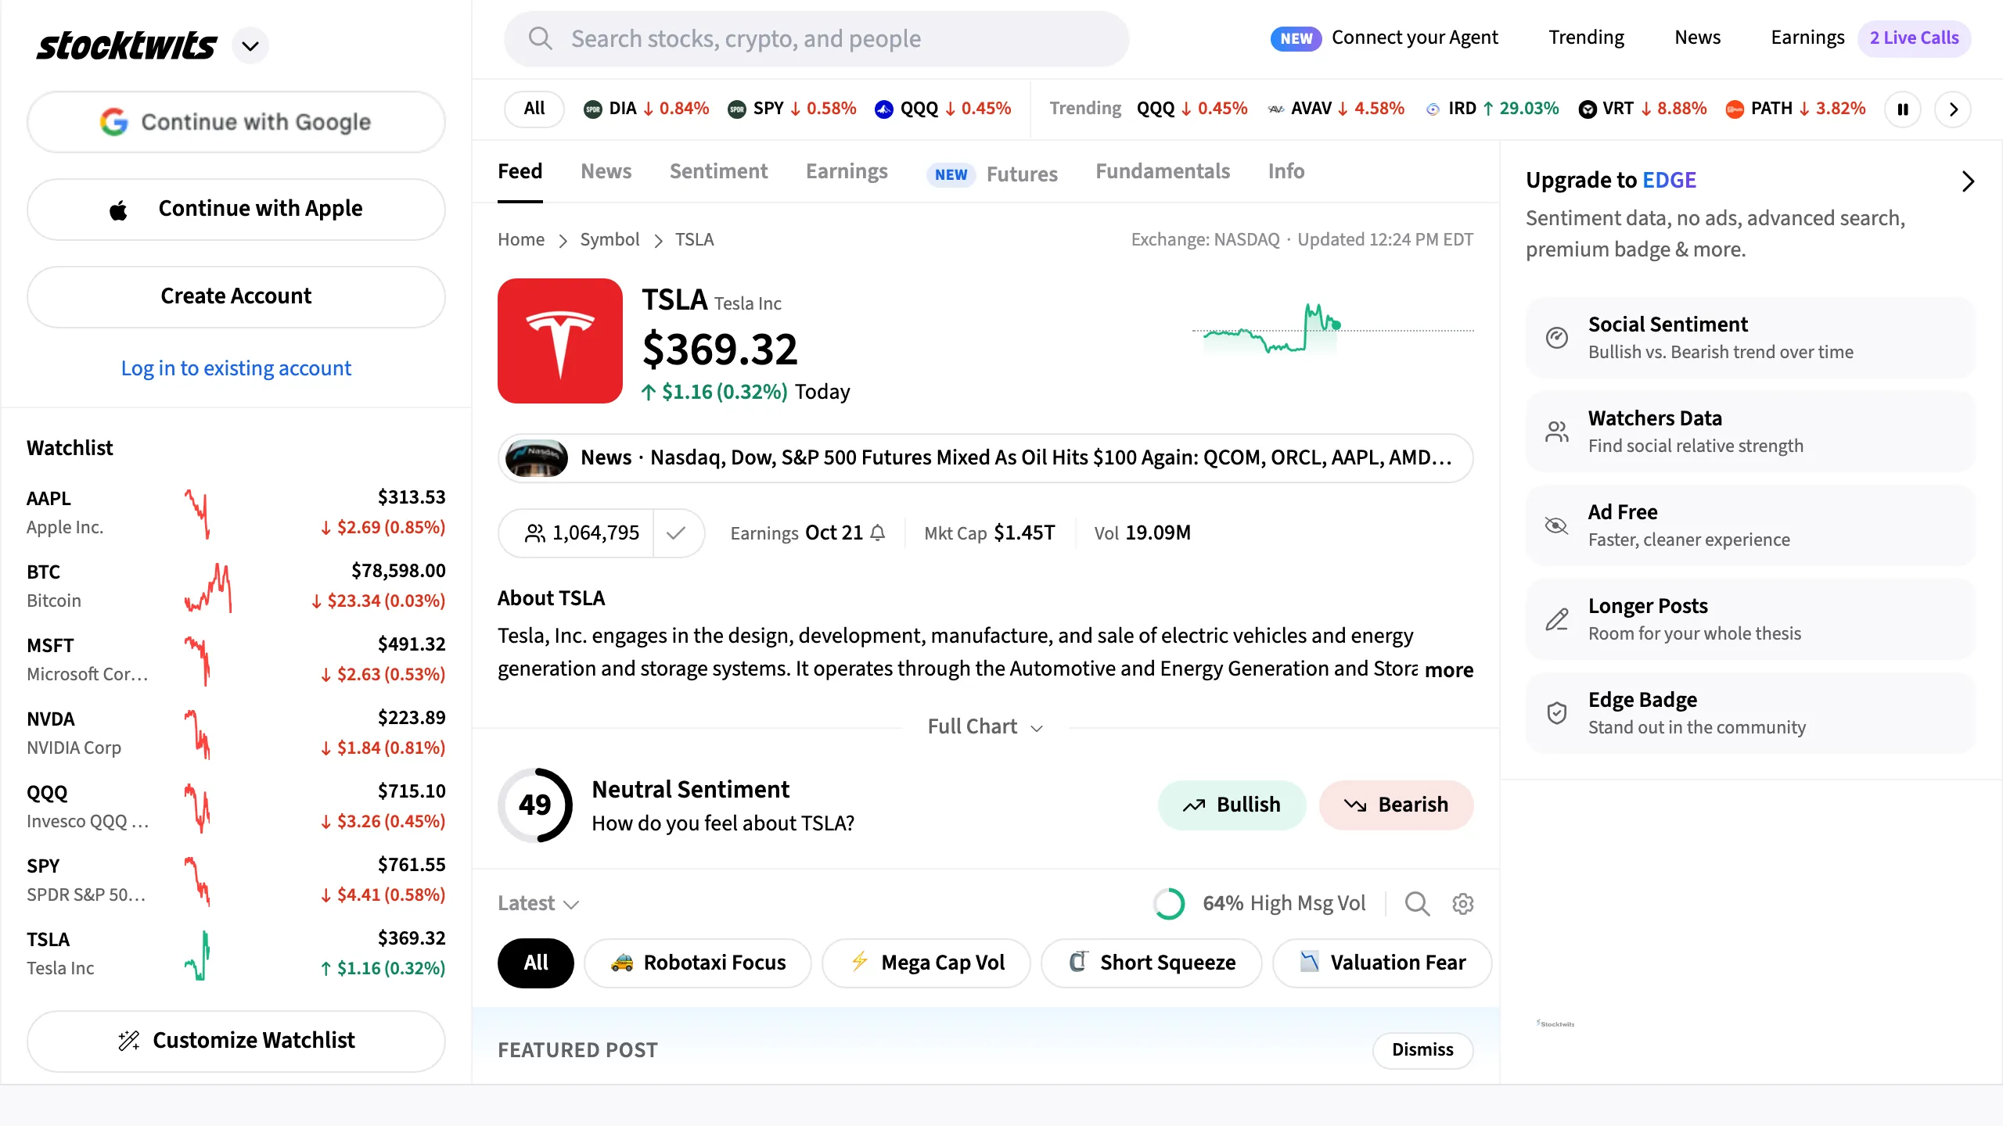Open the 2 Live Calls badge
Screen dimensions: 2003x1126
click(1914, 38)
